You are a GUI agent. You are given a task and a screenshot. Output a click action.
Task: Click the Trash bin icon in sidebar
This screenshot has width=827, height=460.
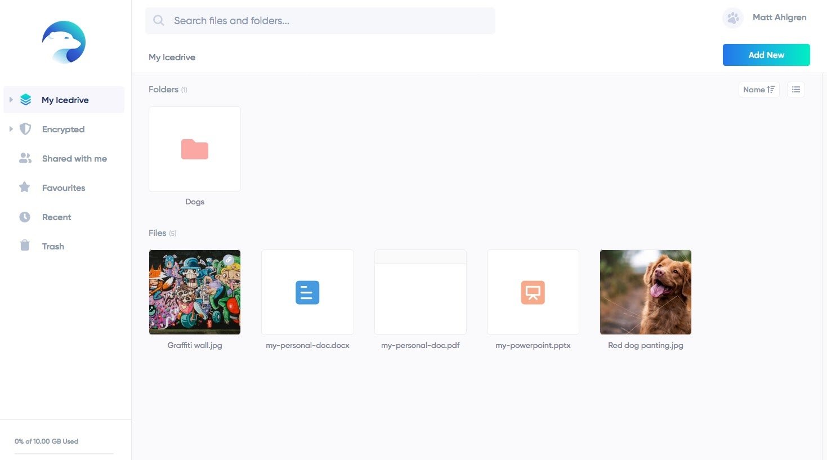(25, 245)
